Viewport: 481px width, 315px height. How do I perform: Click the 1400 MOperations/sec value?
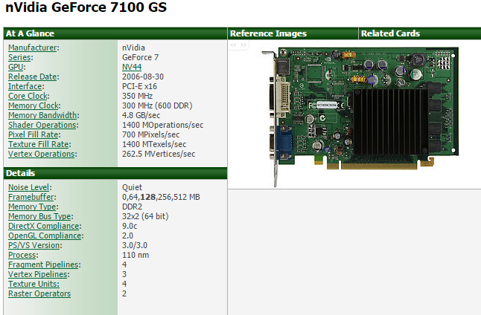(162, 125)
